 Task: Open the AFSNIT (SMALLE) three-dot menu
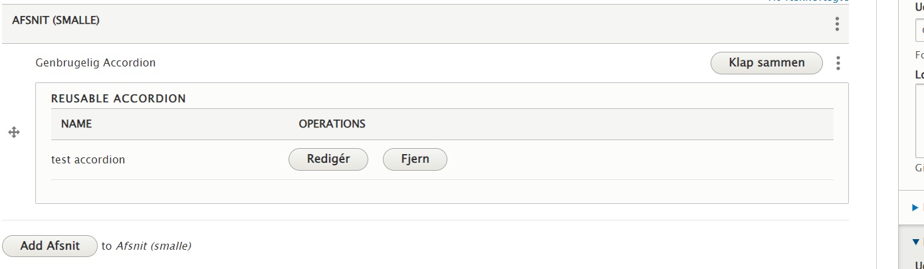[836, 25]
